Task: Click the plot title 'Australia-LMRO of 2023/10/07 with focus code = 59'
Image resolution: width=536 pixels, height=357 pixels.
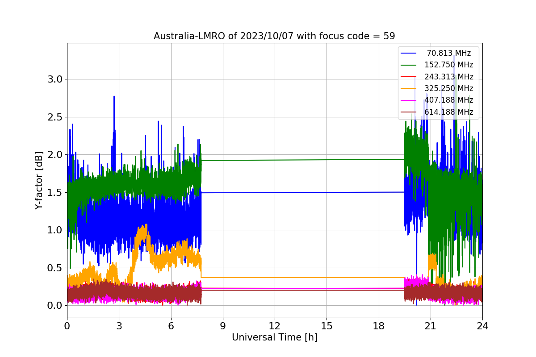Action: 274,36
